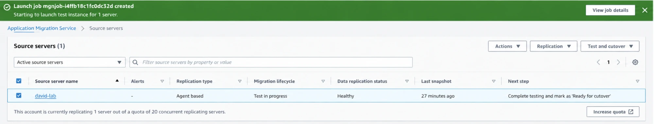The width and height of the screenshot is (654, 124).
Task: Open the Replication type column filter arrow
Action: point(240,81)
